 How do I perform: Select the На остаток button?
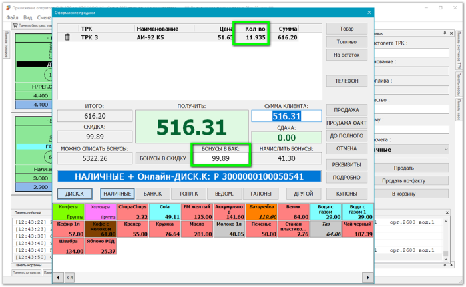347,55
